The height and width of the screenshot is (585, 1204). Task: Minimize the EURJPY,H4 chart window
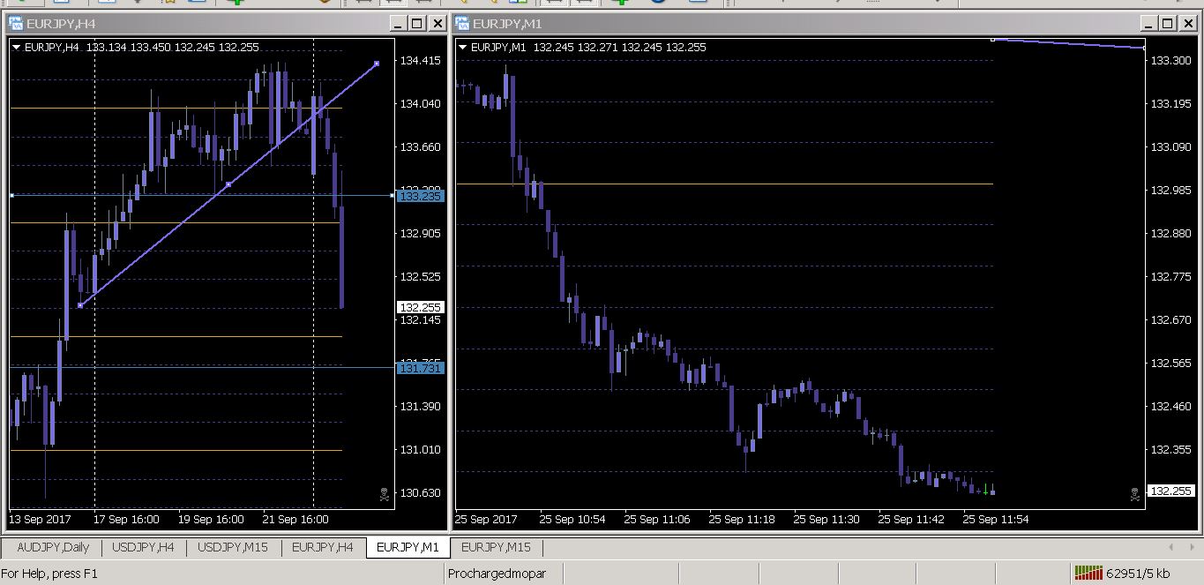(x=399, y=24)
